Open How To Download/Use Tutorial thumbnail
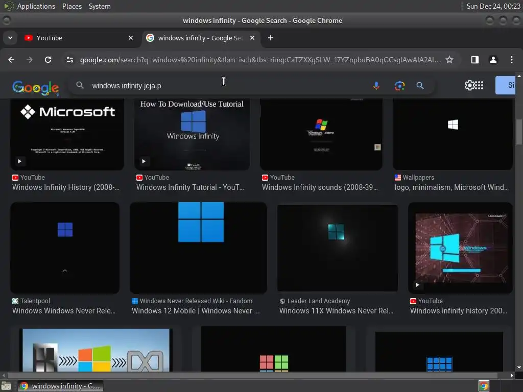 coord(192,134)
